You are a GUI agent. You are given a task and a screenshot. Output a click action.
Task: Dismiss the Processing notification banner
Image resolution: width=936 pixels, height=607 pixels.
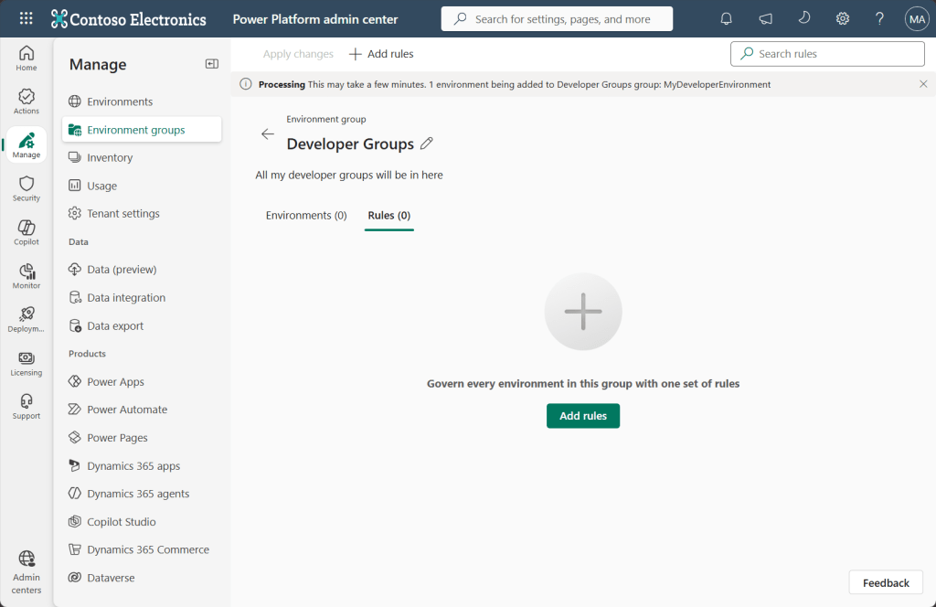pos(923,84)
